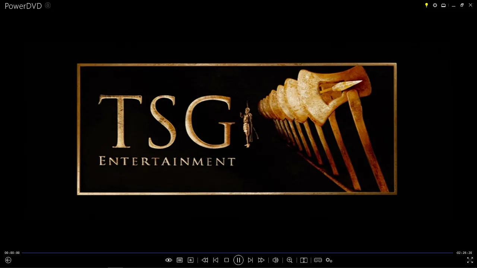Toggle remaining time display -02:26:20

click(464, 253)
